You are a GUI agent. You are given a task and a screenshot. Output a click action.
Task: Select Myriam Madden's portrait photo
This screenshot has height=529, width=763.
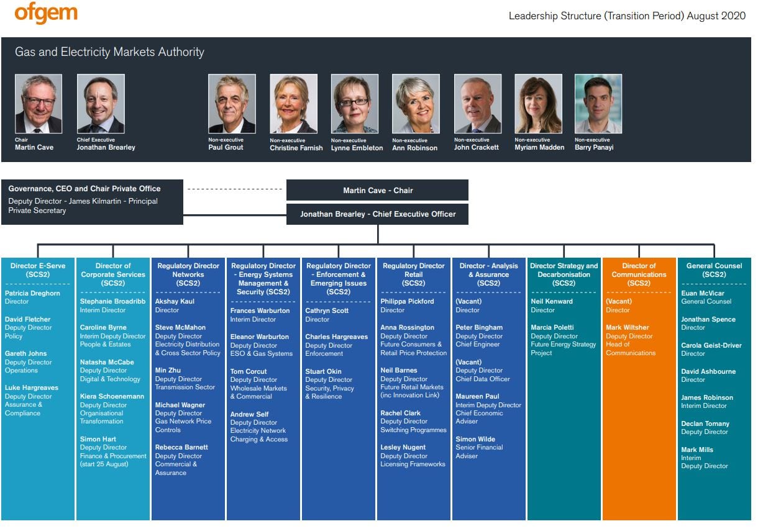click(538, 104)
